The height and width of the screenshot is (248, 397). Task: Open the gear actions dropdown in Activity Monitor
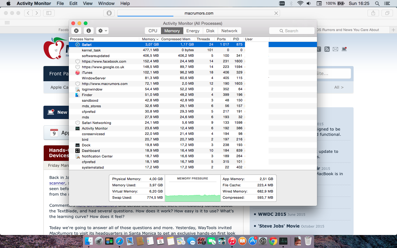(x=102, y=31)
